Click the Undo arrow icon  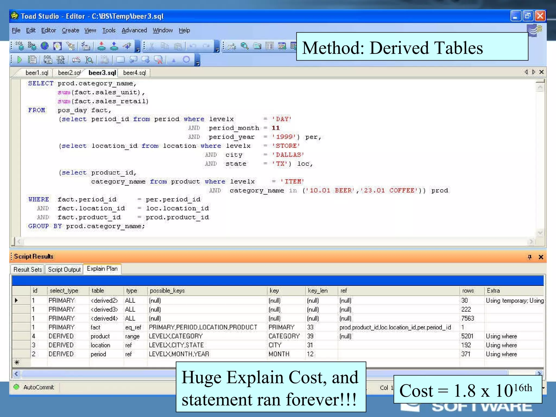(x=192, y=46)
